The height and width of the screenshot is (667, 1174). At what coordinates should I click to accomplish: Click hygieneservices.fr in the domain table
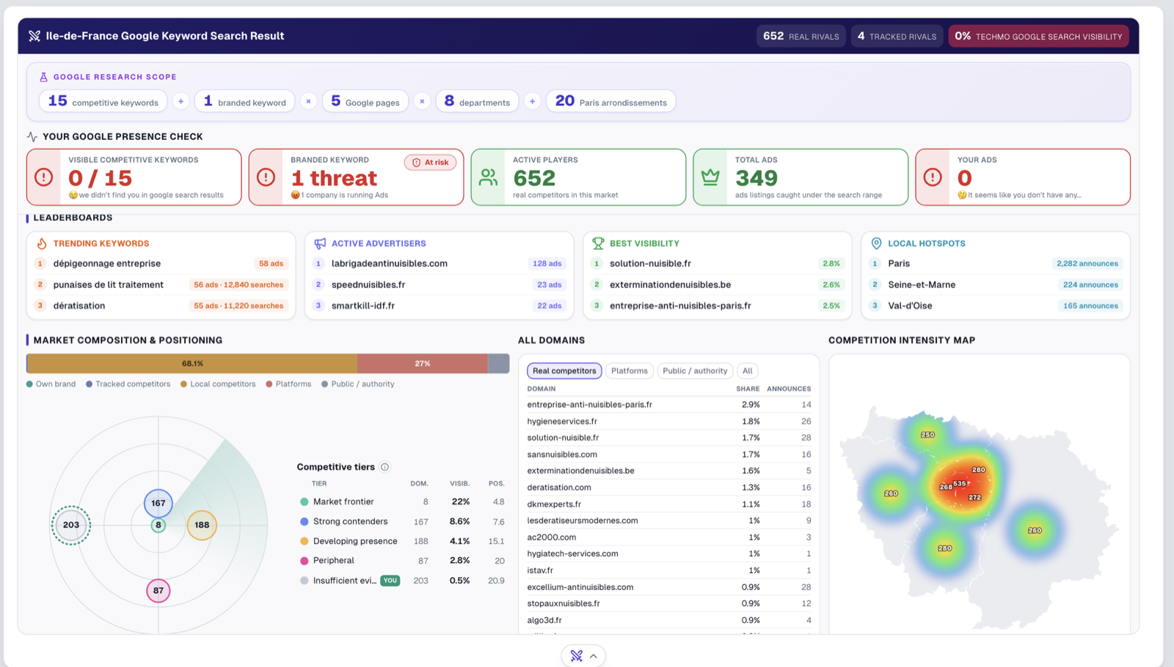(x=562, y=421)
